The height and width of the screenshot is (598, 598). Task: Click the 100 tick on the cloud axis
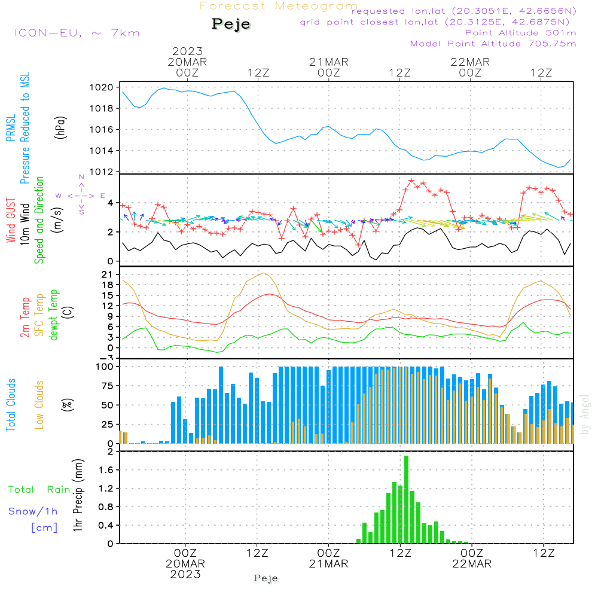click(104, 367)
